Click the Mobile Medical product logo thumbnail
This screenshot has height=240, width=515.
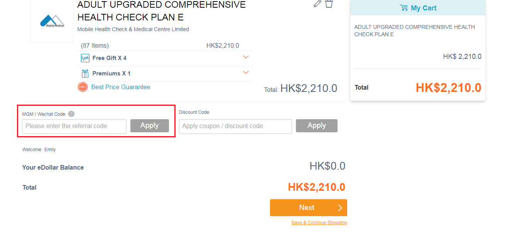[x=52, y=21]
